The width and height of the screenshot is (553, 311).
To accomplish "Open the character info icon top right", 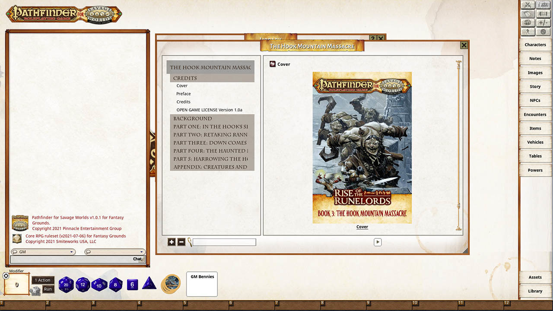I will click(x=543, y=4).
